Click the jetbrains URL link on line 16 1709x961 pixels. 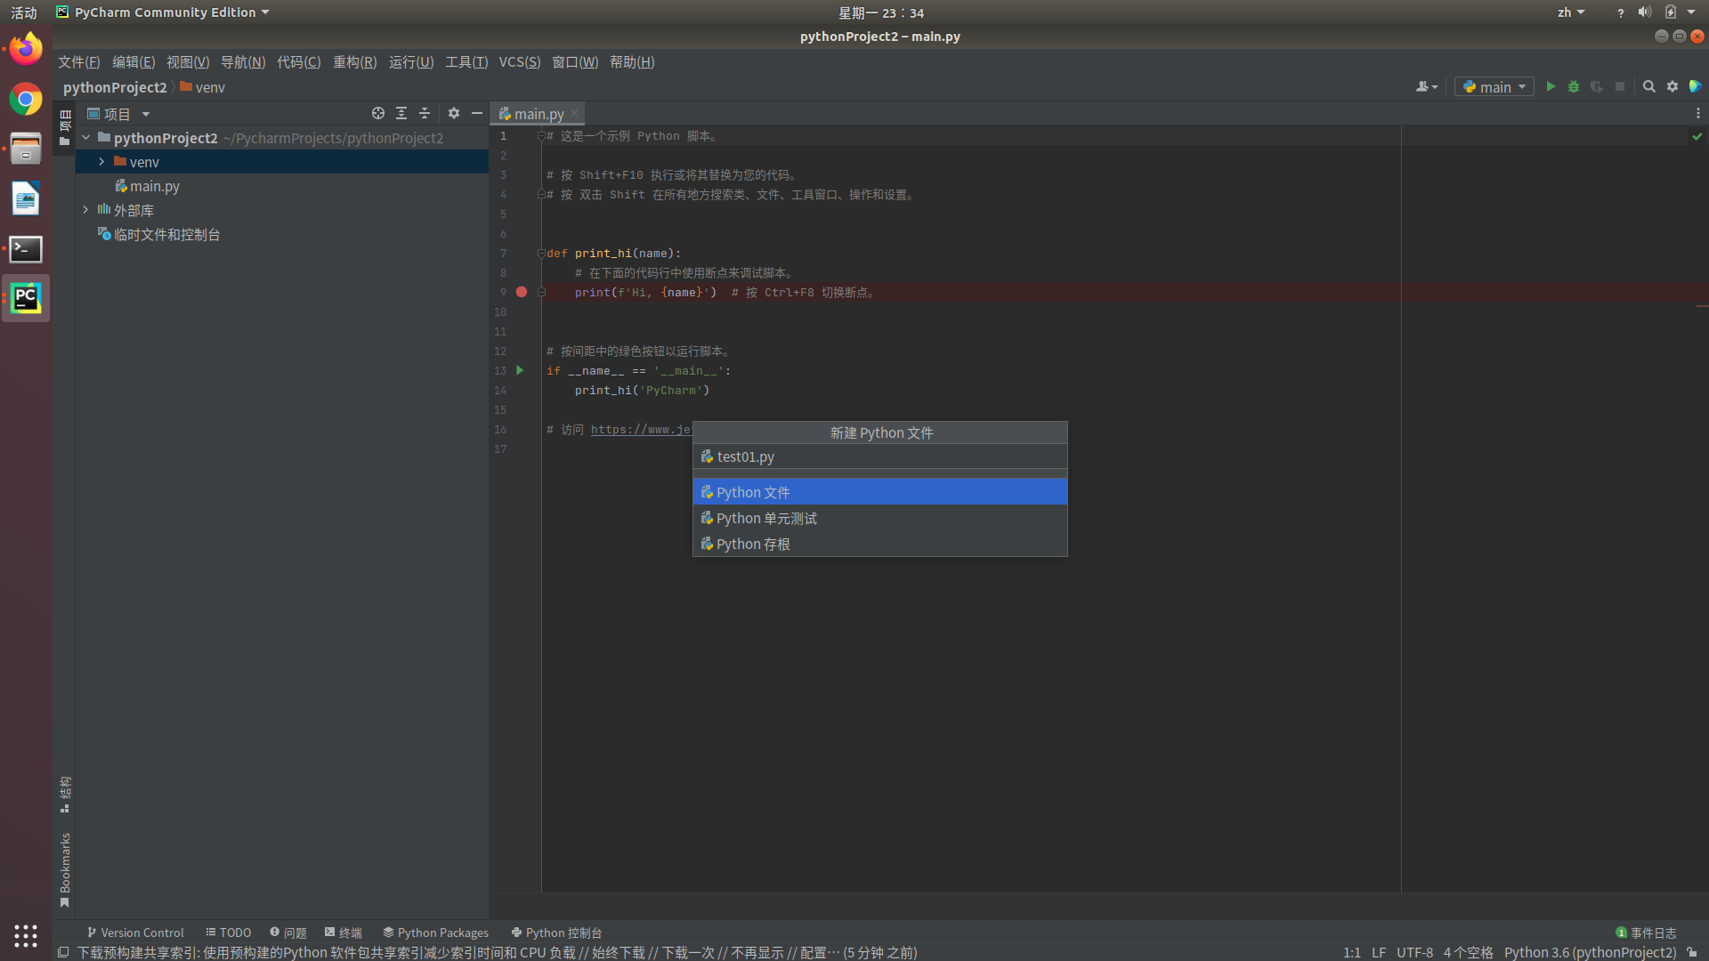click(x=641, y=430)
